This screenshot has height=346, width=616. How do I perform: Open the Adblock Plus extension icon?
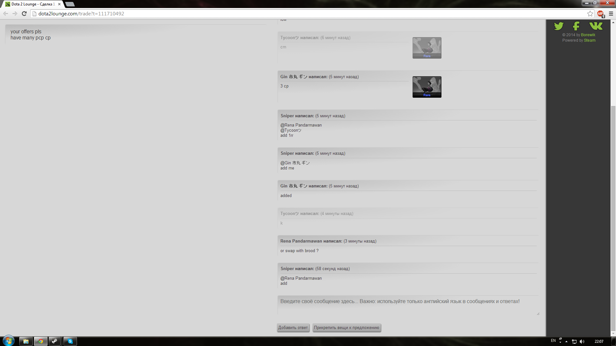point(601,14)
